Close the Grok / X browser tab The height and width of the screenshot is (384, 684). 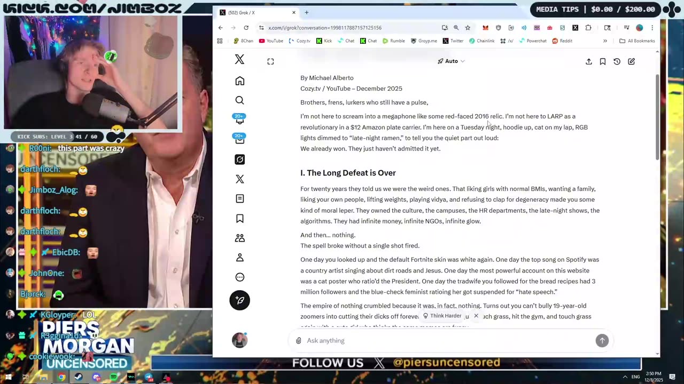coord(293,12)
